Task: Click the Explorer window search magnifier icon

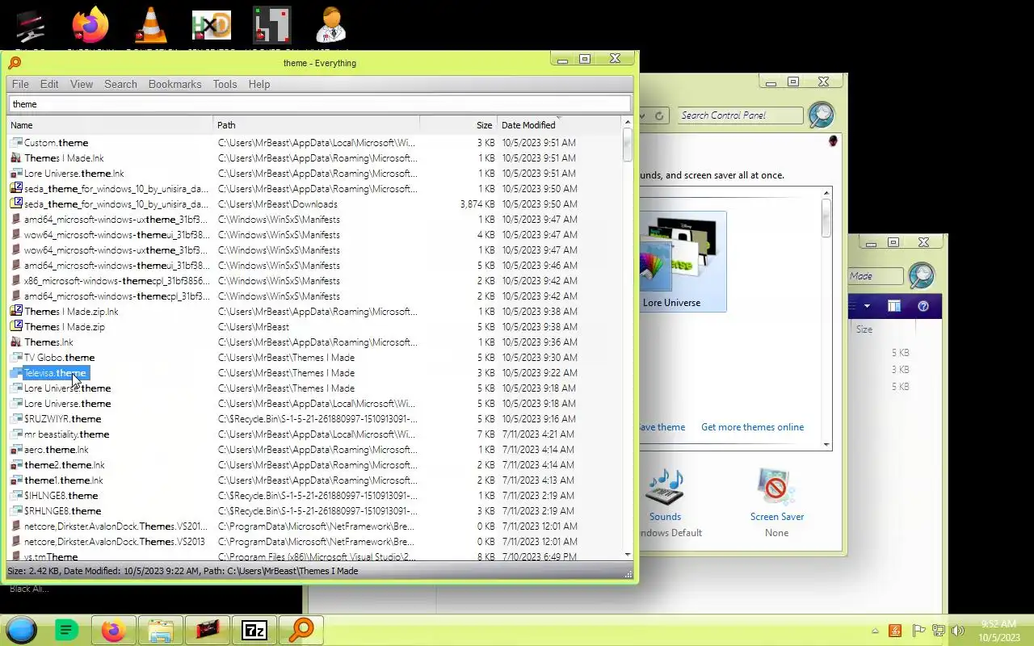Action: point(922,275)
